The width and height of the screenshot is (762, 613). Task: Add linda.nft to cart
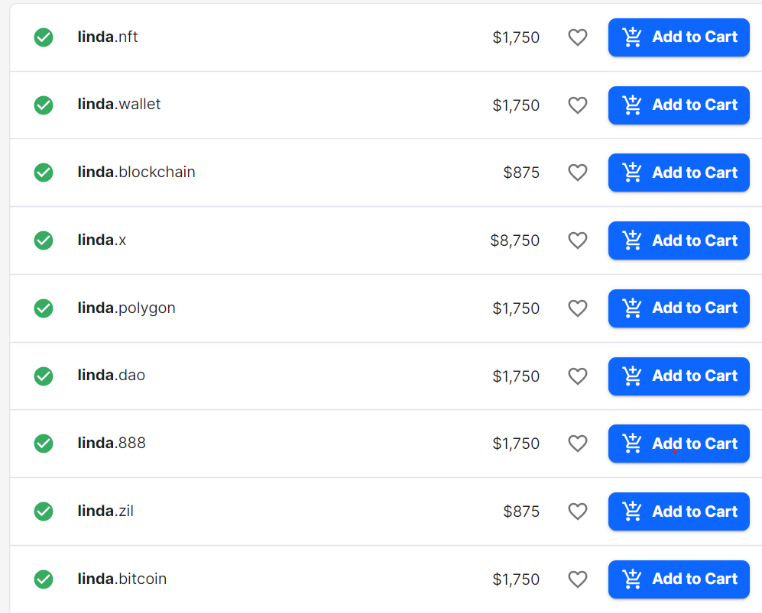click(x=679, y=37)
